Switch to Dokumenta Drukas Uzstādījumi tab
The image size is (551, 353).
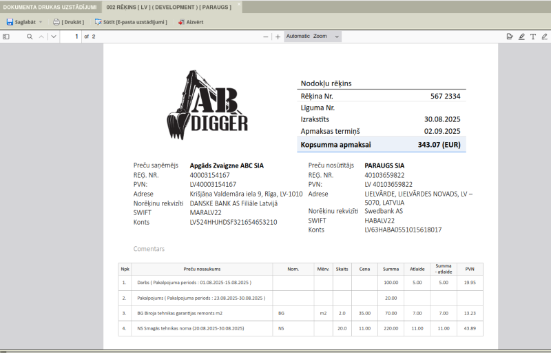pyautogui.click(x=50, y=6)
